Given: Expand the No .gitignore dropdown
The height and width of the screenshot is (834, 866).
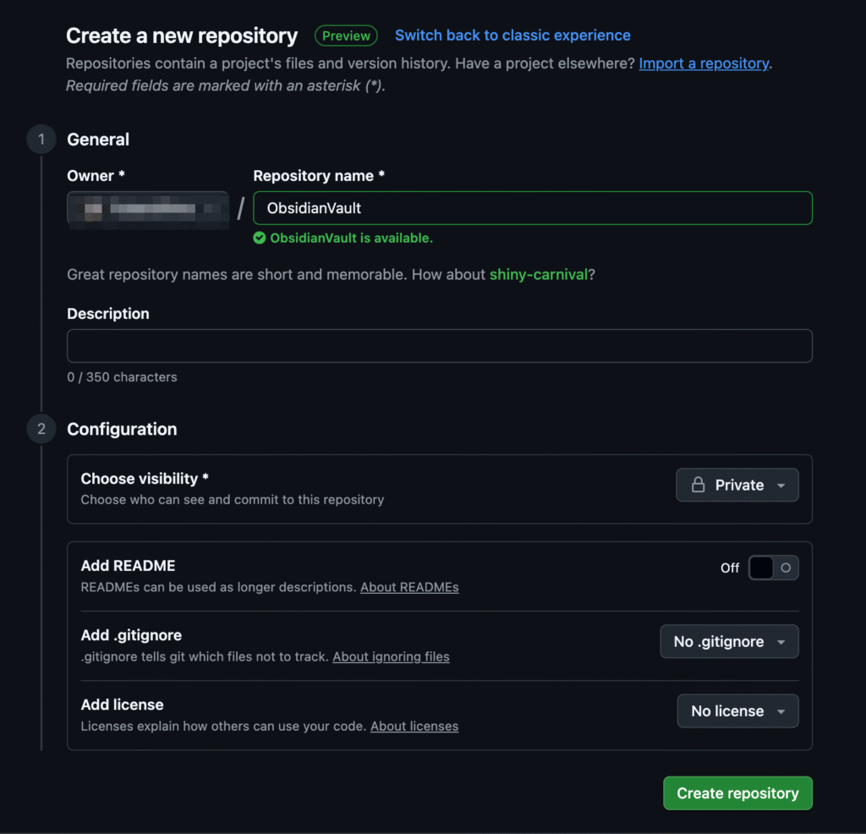Looking at the screenshot, I should click(x=730, y=641).
